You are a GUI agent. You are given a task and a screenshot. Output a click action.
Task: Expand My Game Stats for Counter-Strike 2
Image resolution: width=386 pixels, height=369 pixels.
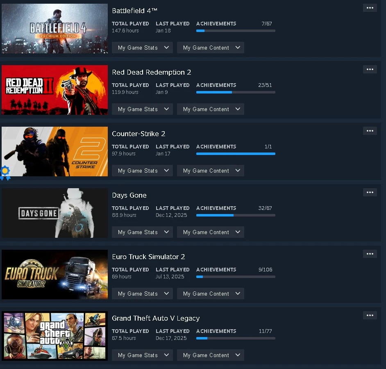pos(142,171)
